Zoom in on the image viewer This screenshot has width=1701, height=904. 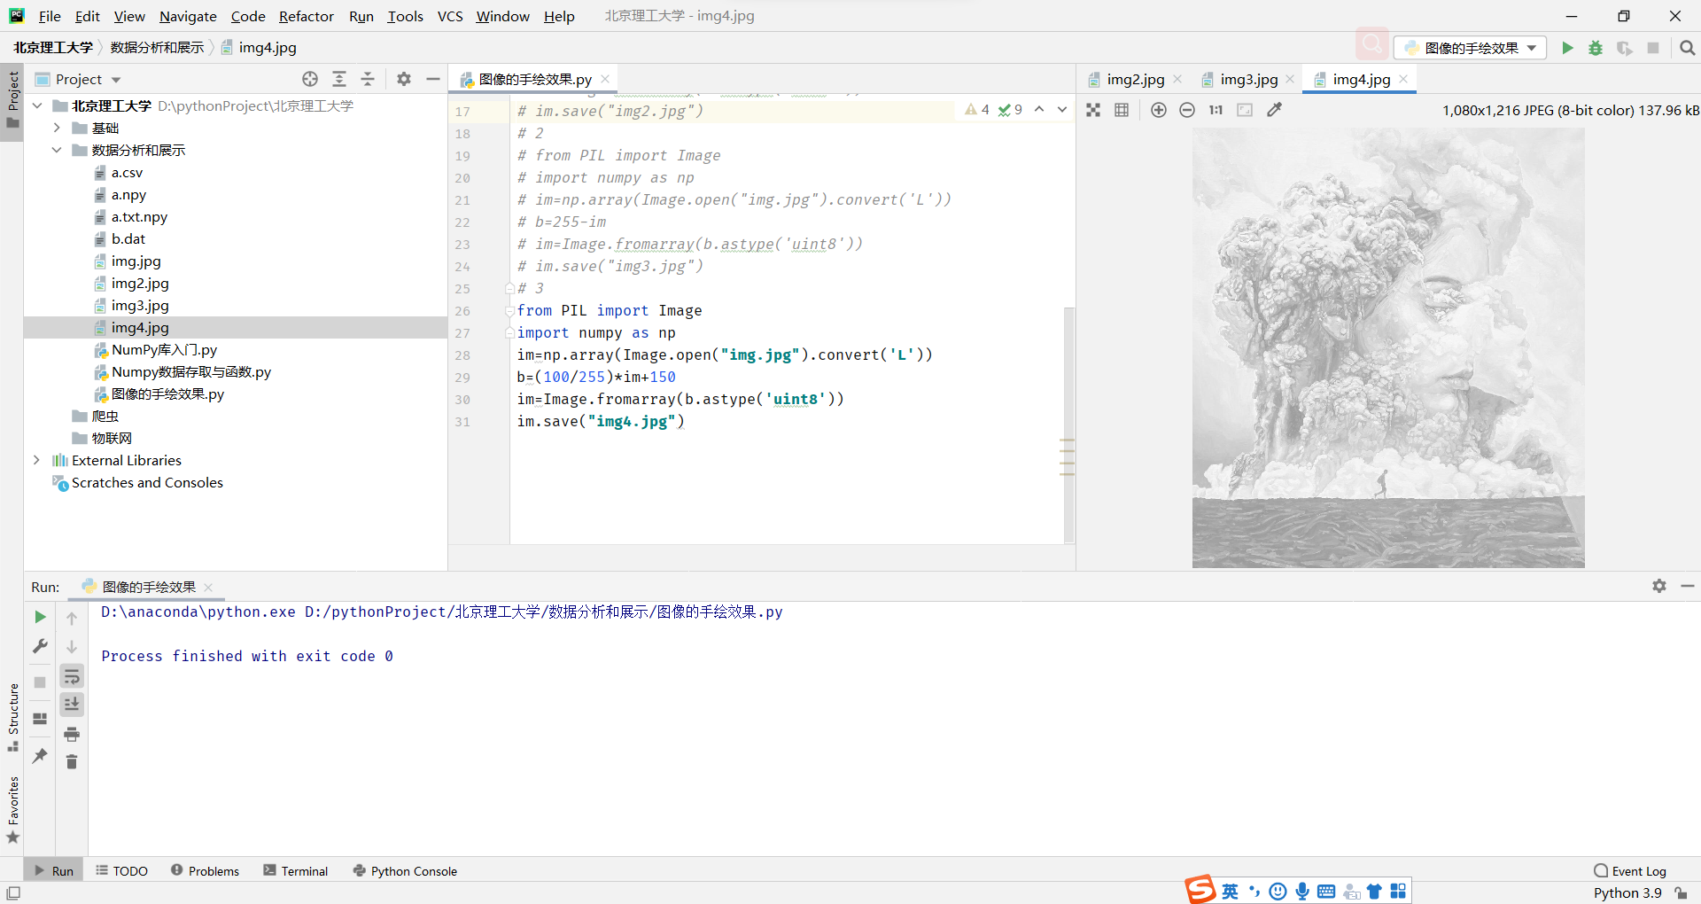(x=1159, y=110)
